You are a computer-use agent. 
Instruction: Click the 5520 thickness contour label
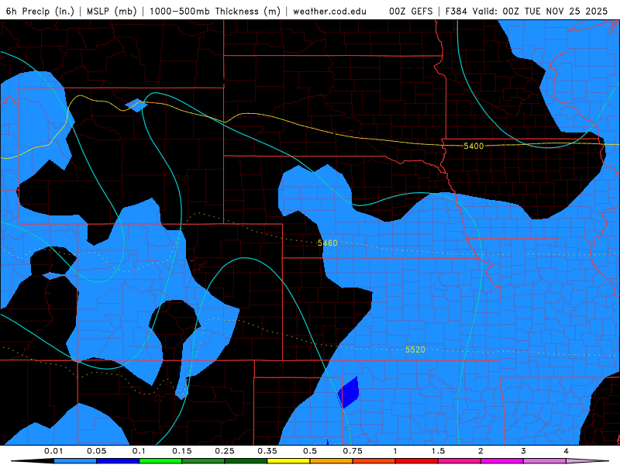415,350
